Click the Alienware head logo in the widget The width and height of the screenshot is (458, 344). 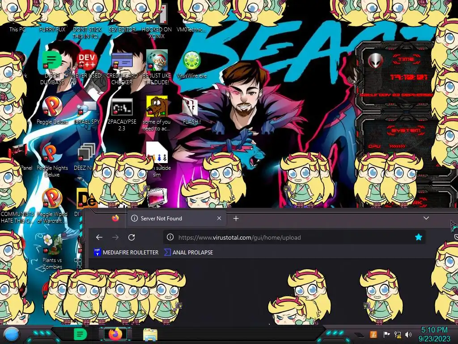pos(376,61)
